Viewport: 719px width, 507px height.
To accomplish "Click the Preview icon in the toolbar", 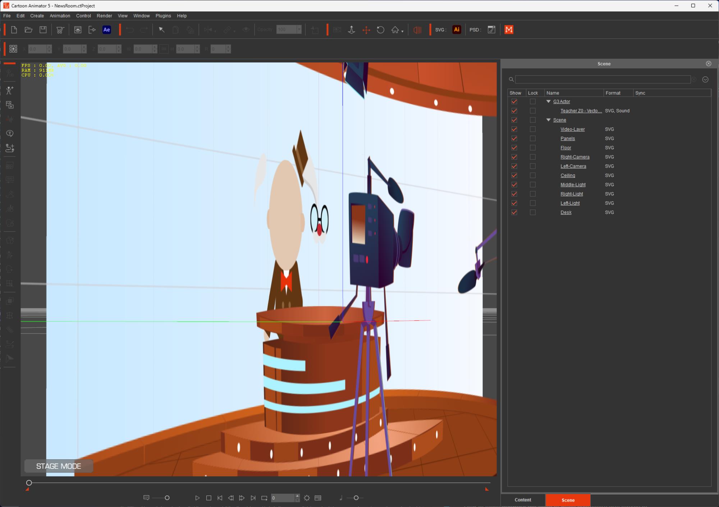I will 78,30.
